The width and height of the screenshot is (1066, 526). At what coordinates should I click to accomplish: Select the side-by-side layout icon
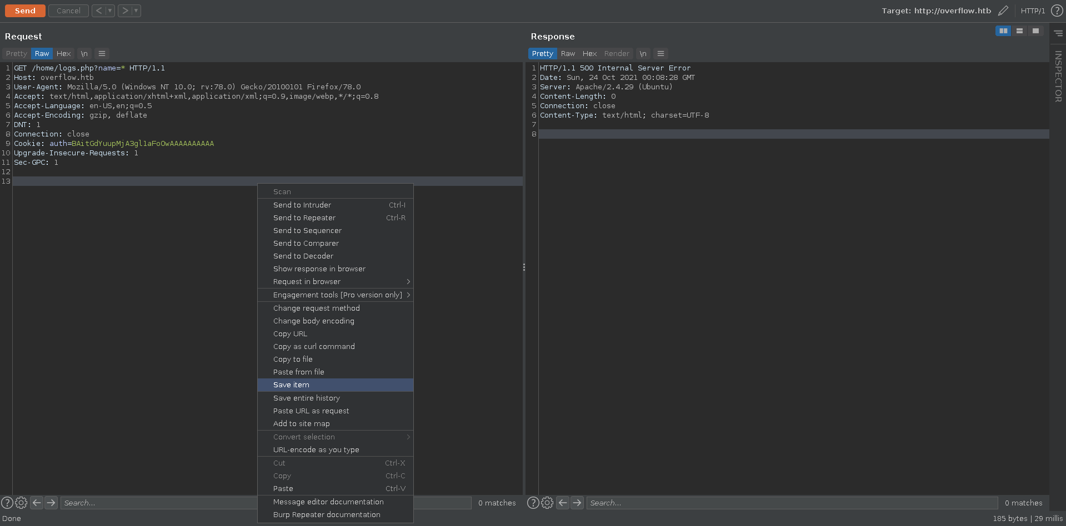click(x=1003, y=31)
